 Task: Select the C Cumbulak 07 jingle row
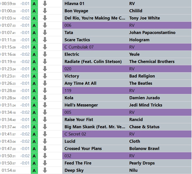click(127, 47)
